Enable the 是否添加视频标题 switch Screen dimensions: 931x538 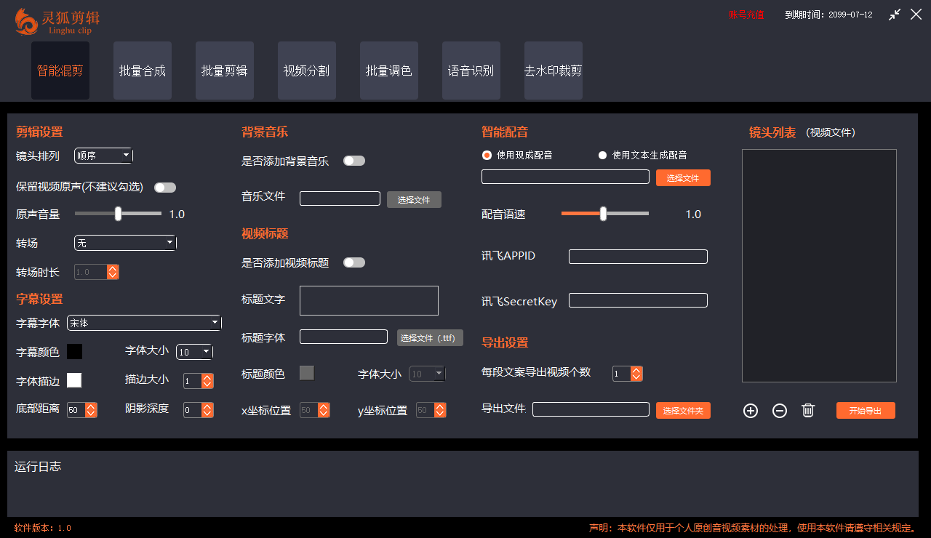[353, 262]
